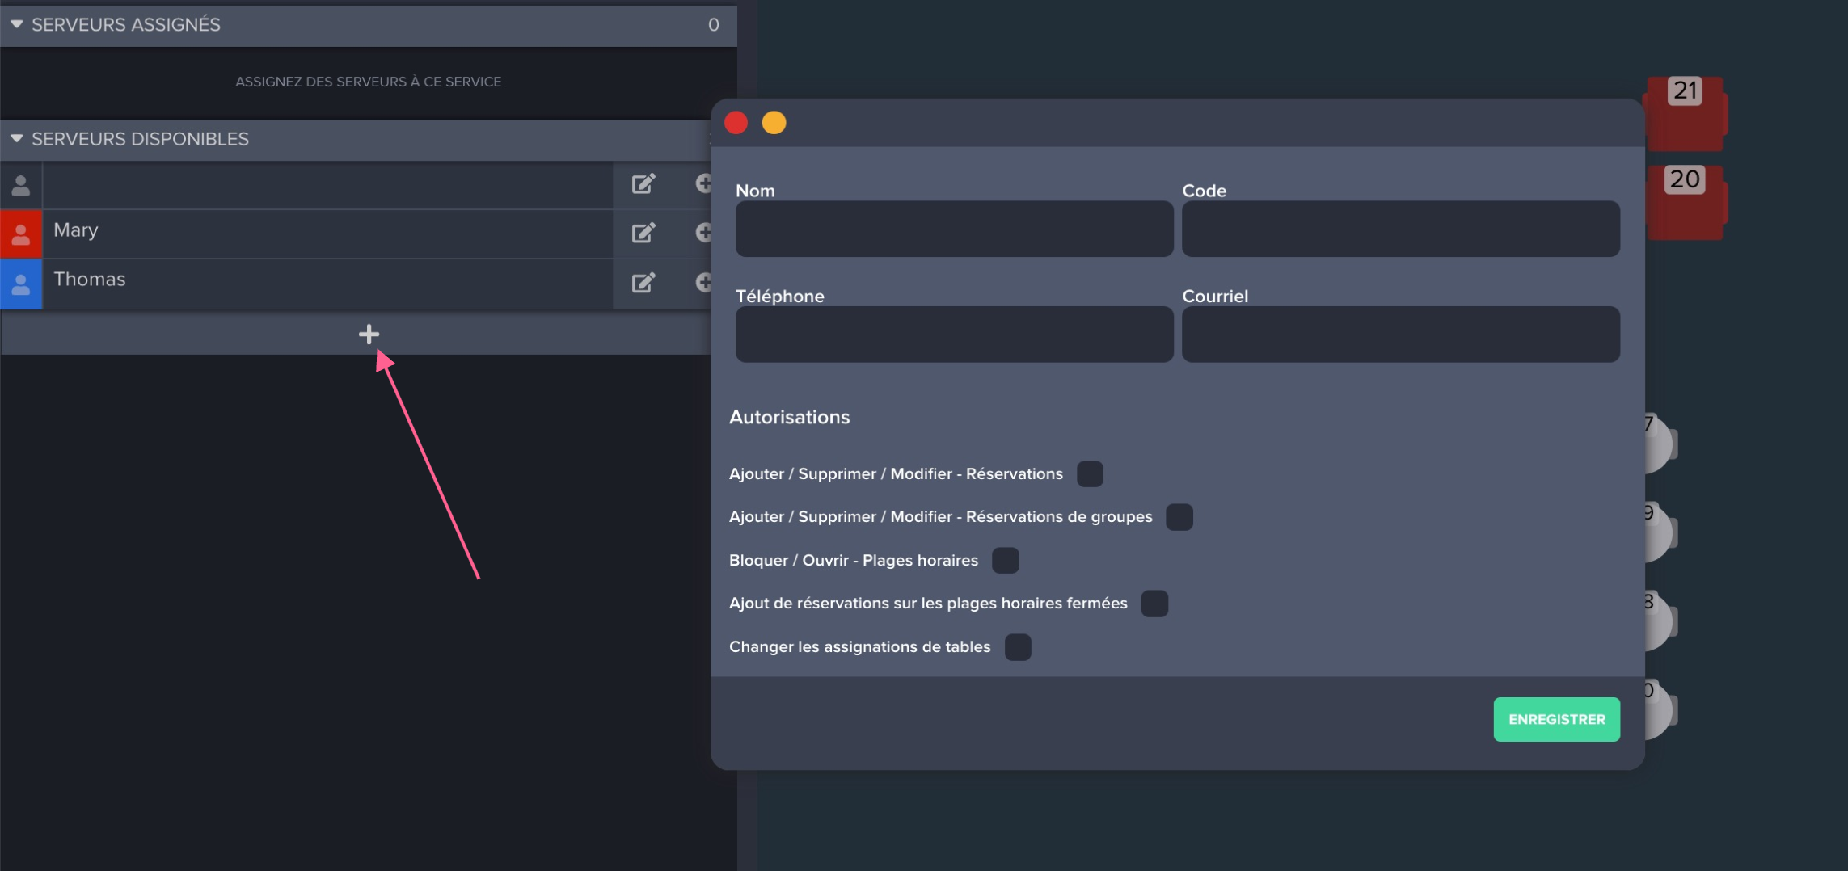The height and width of the screenshot is (871, 1848).
Task: Enable Ajouter / Supprimer / Modifier - Réservations checkbox
Action: point(1090,474)
